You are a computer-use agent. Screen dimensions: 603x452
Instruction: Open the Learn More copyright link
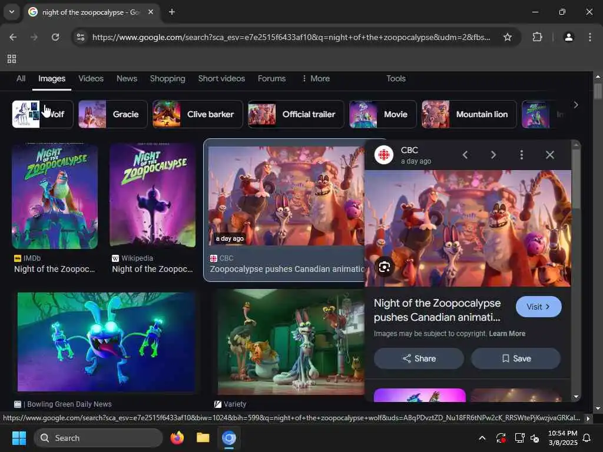pyautogui.click(x=507, y=334)
